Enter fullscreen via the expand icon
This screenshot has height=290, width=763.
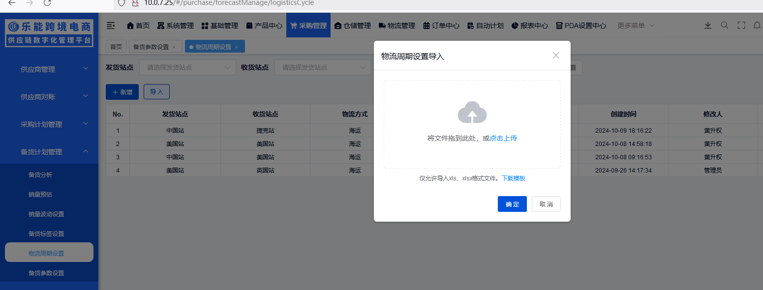click(x=741, y=25)
